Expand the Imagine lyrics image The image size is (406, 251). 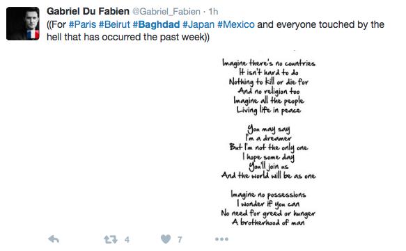(268, 140)
